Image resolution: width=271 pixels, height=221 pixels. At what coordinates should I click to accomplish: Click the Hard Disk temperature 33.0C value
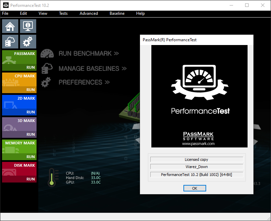point(96,178)
